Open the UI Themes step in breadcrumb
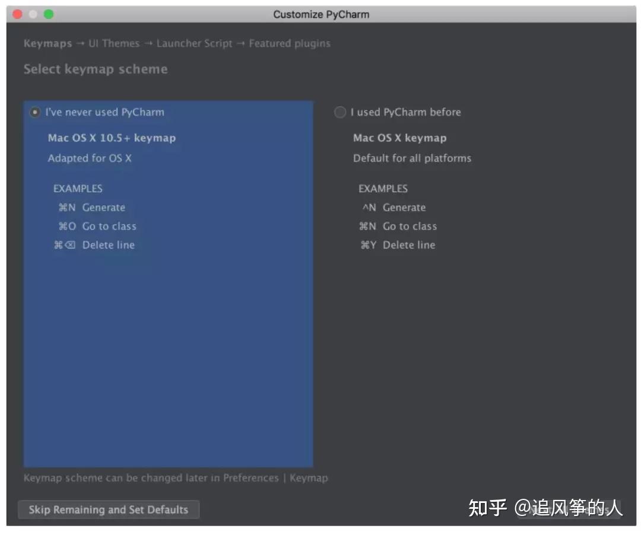The image size is (641, 535). (113, 43)
